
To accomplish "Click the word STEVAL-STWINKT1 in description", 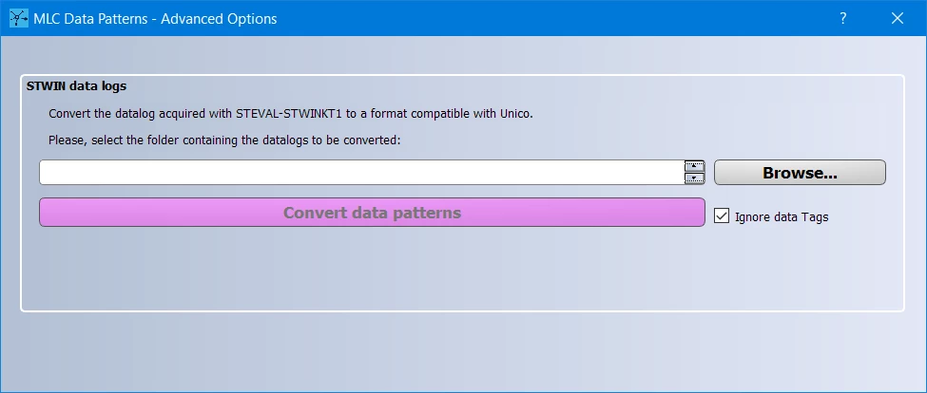I will [289, 113].
